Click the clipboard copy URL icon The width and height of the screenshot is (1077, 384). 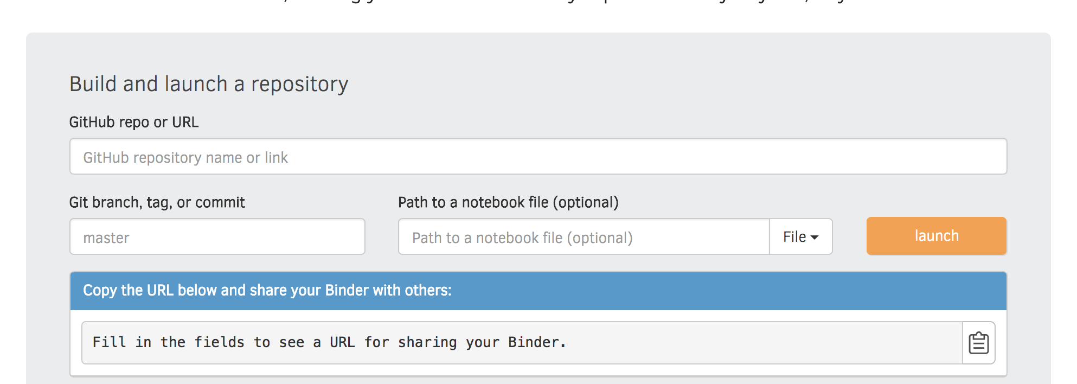coord(978,343)
